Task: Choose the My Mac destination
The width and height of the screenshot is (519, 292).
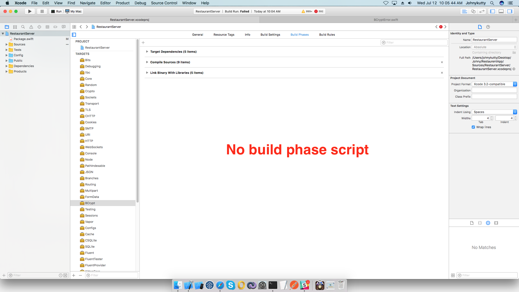Action: coord(74,11)
